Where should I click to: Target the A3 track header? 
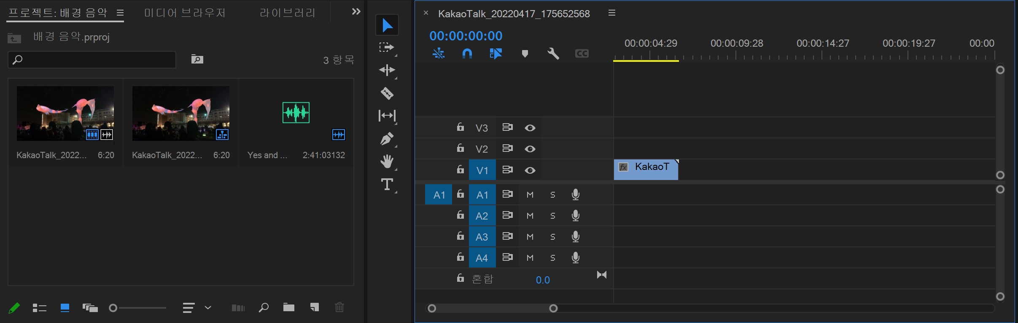482,237
